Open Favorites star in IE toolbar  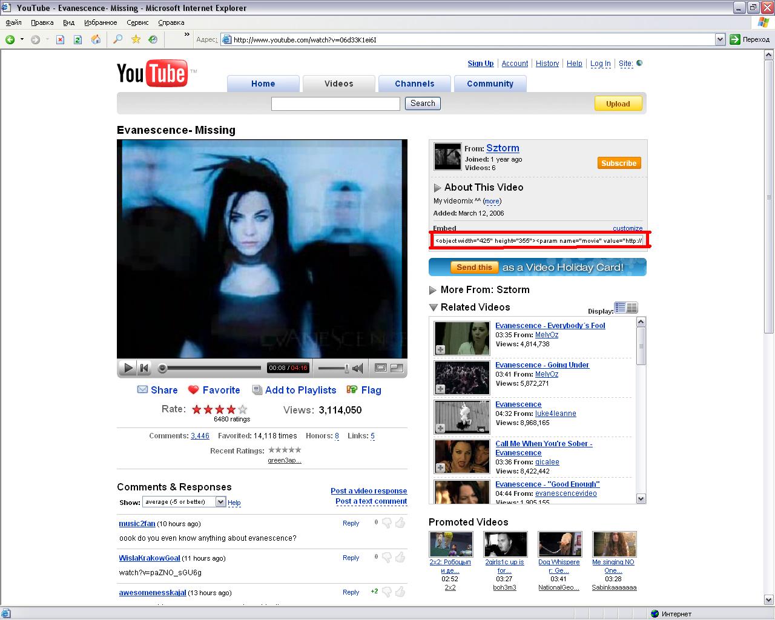coord(136,39)
